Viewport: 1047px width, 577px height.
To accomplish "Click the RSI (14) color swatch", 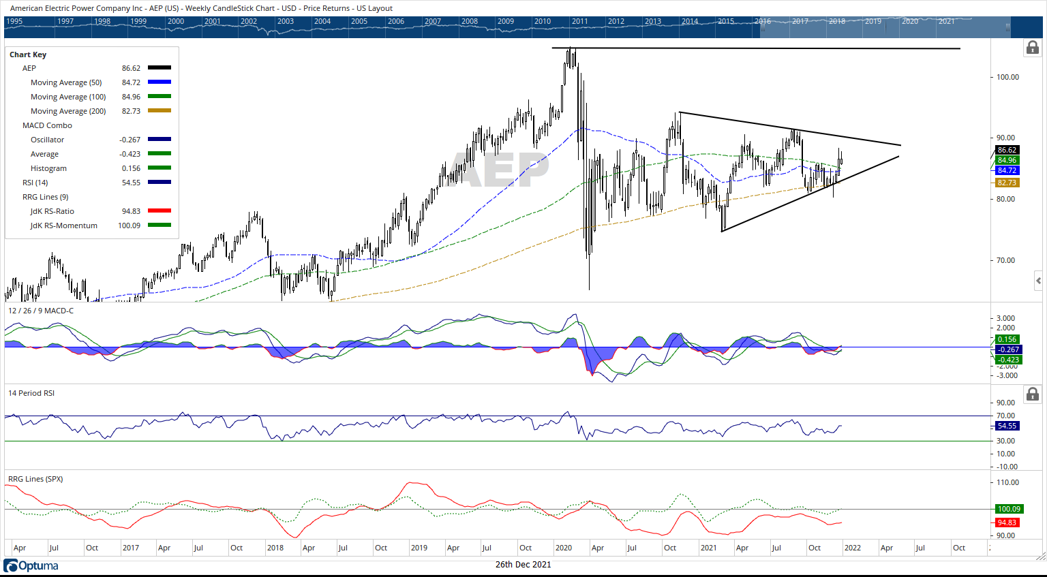I will pos(160,183).
